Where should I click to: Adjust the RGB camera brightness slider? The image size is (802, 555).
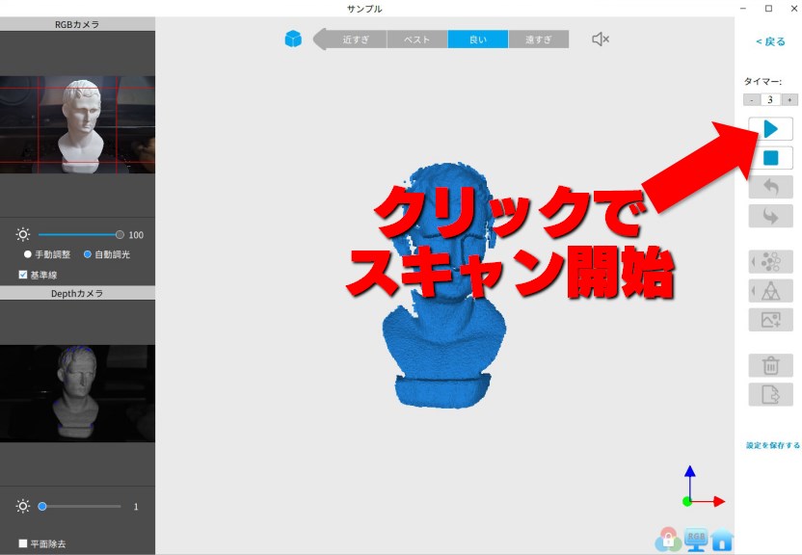click(80, 234)
